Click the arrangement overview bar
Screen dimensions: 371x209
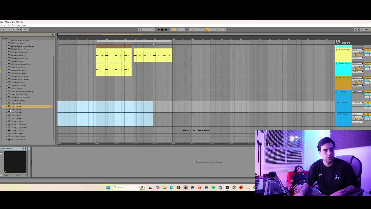coord(196,35)
